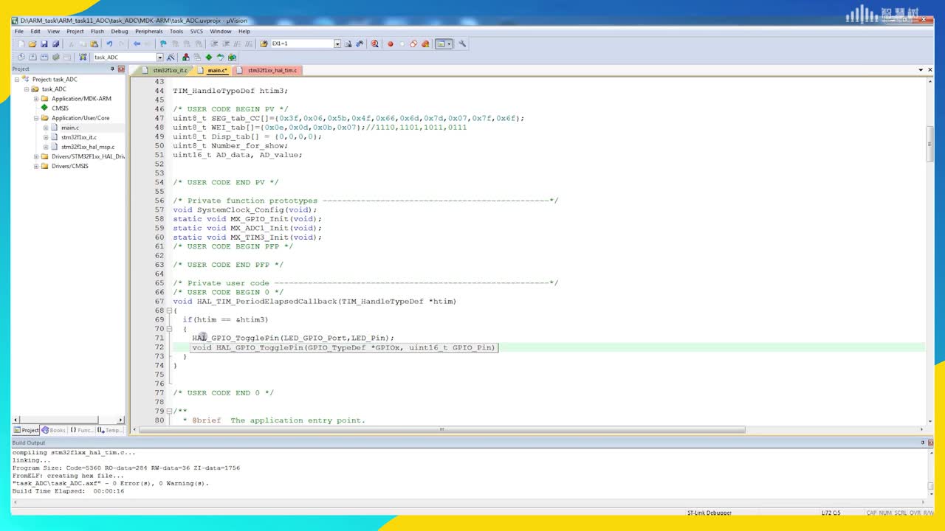
Task: Expand the Application/MDK-ARM folder
Action: coord(35,98)
